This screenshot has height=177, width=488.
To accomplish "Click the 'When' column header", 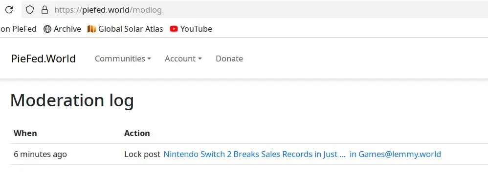I will coord(25,133).
